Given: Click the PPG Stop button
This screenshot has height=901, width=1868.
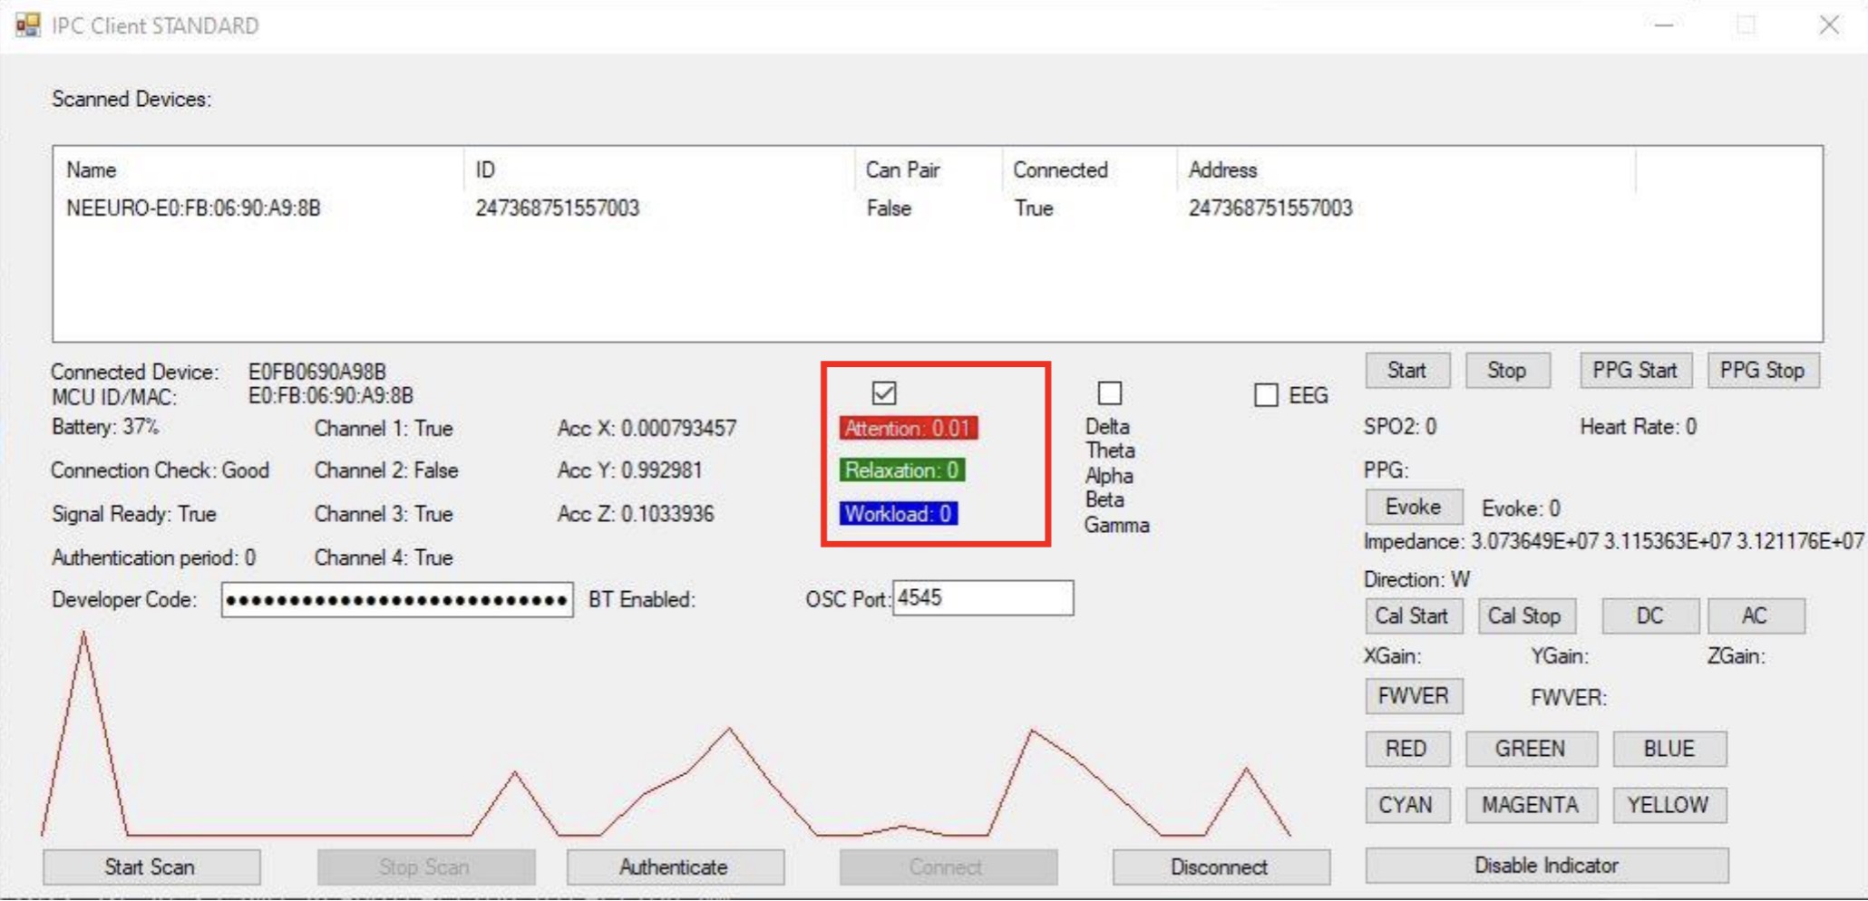Looking at the screenshot, I should tap(1762, 371).
